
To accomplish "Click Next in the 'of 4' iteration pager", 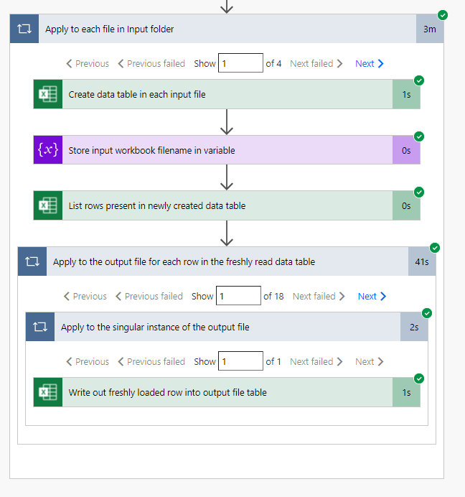I will pos(369,63).
